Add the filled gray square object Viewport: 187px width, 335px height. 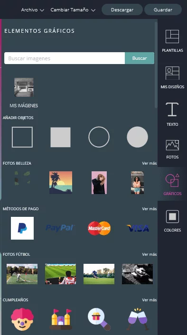[60, 137]
